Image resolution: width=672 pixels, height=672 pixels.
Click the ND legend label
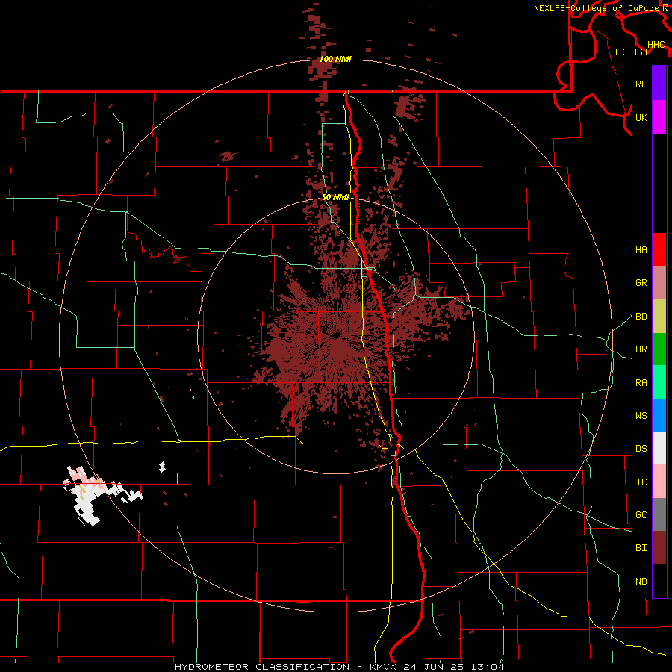641,582
